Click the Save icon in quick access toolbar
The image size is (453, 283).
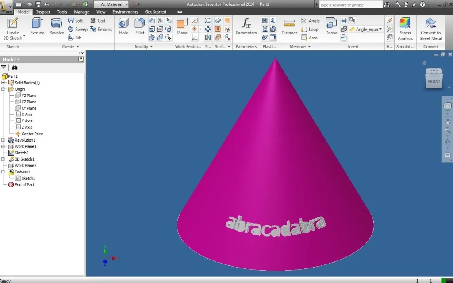(x=38, y=4)
